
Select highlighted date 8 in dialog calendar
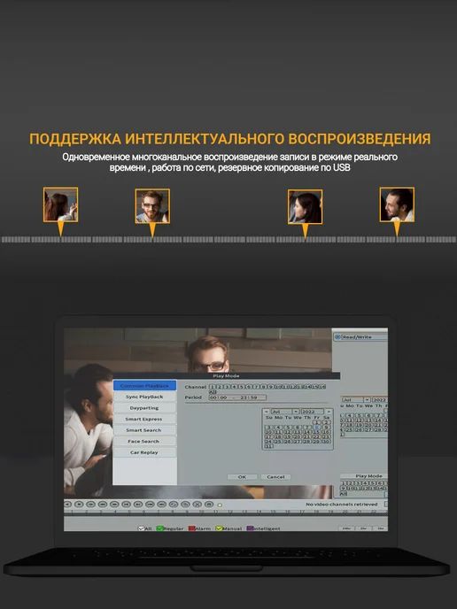click(317, 427)
